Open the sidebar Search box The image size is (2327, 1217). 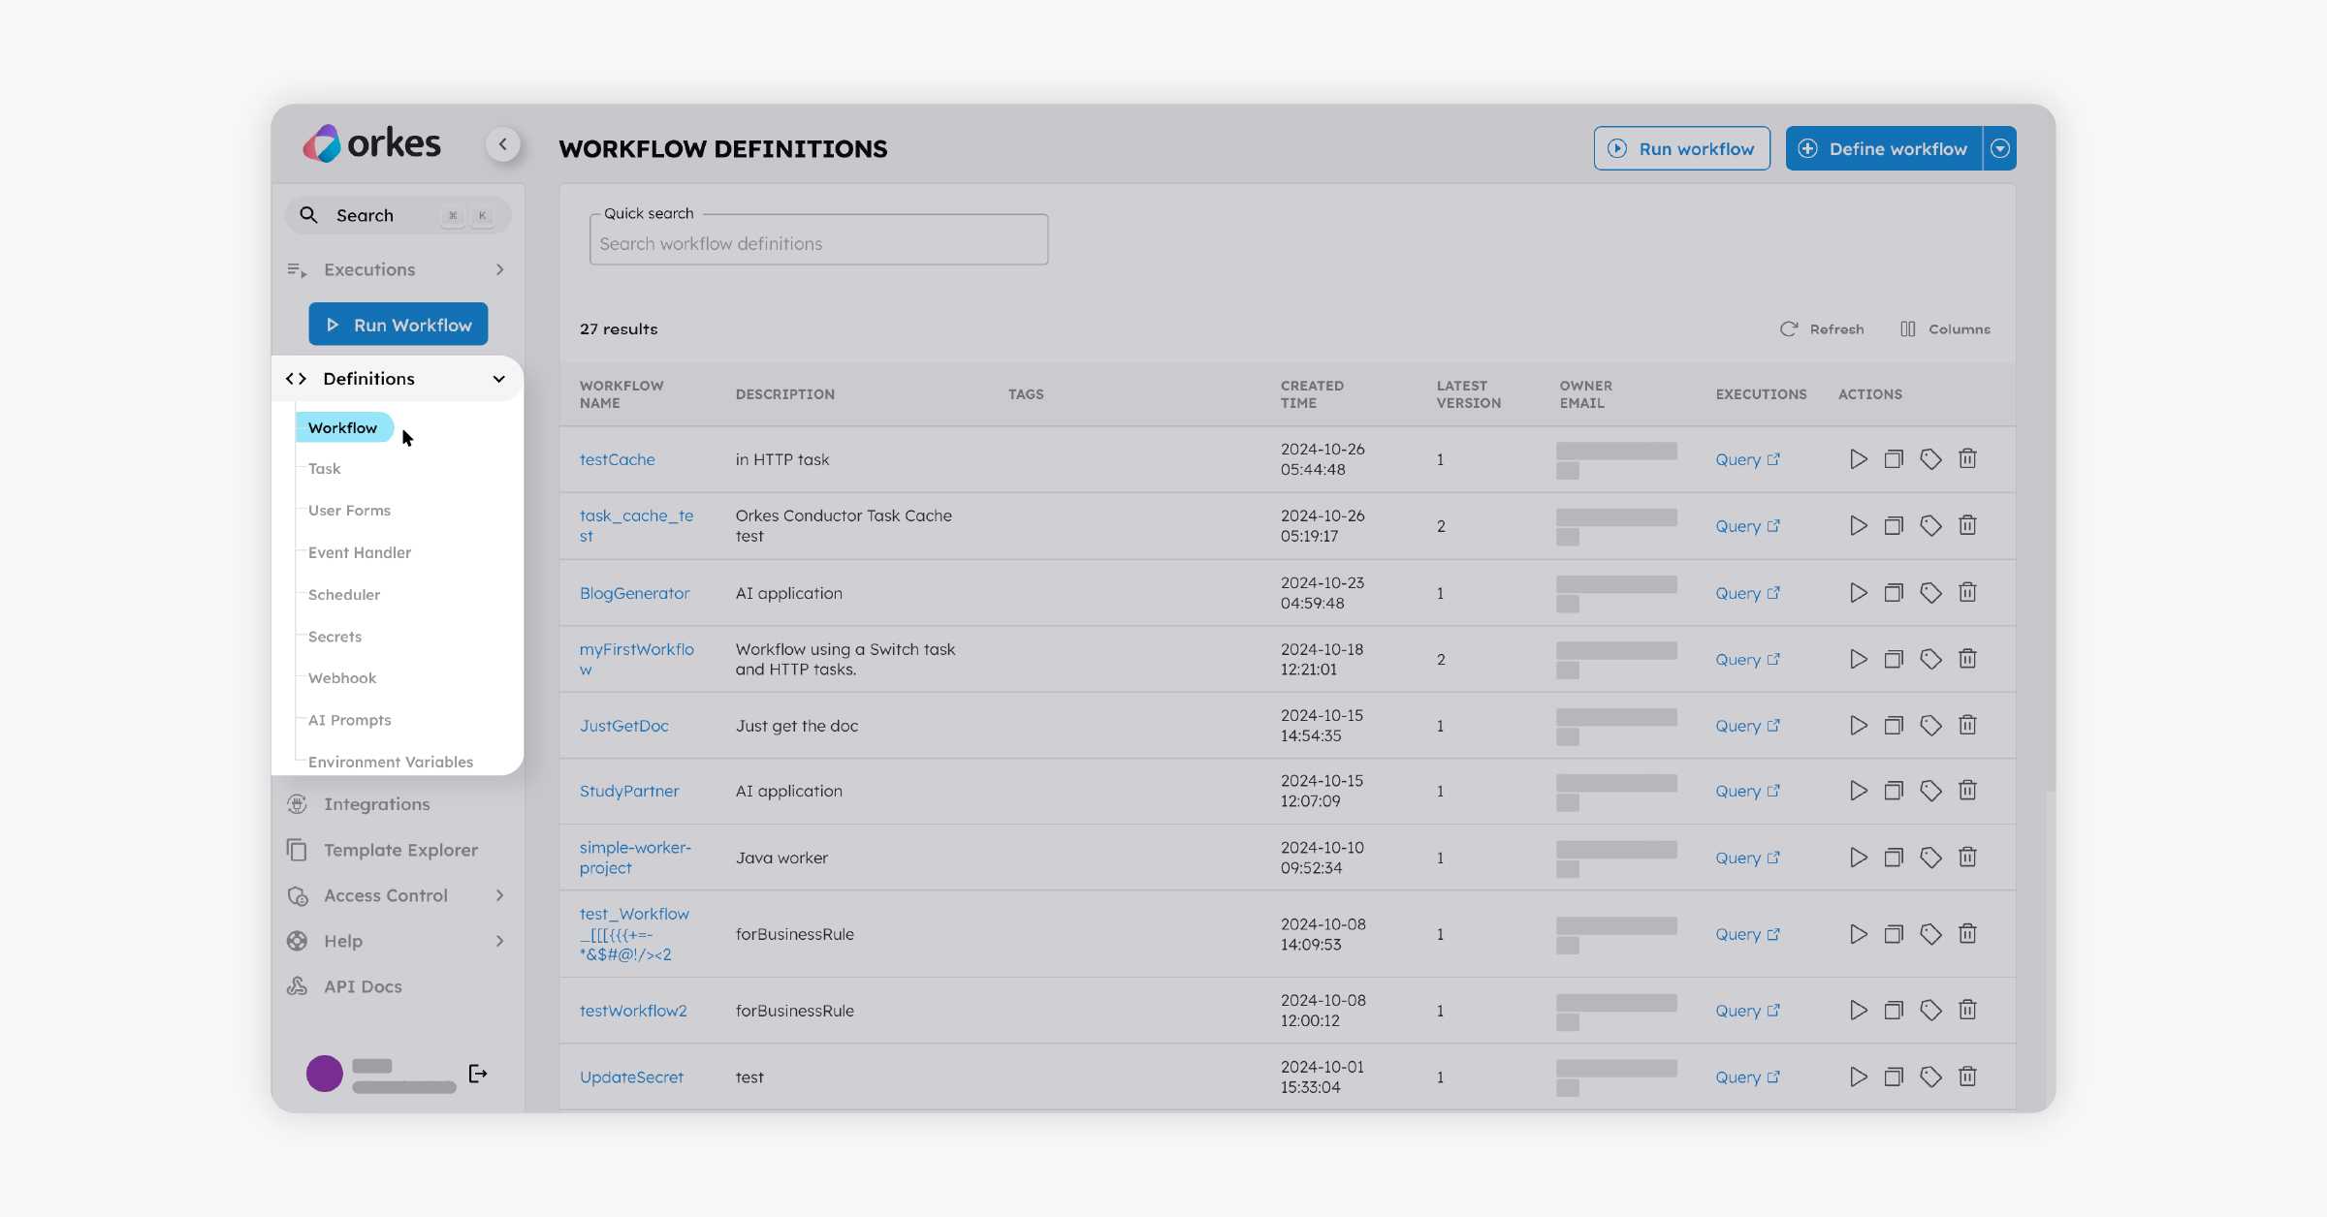point(398,215)
